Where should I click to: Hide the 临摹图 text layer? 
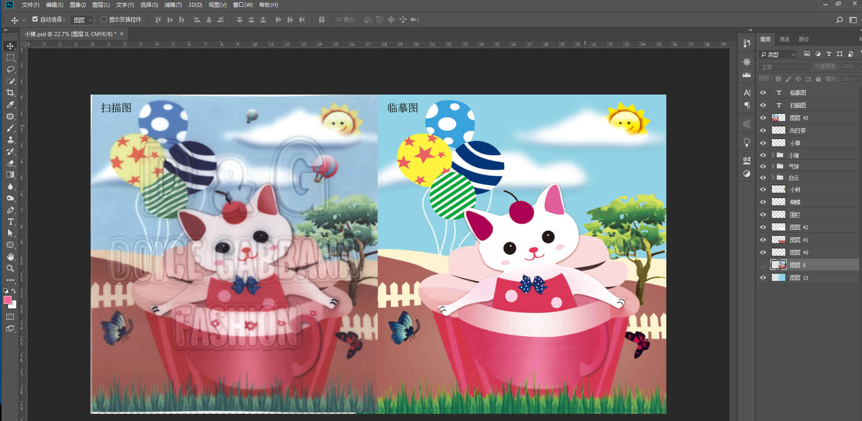[763, 93]
